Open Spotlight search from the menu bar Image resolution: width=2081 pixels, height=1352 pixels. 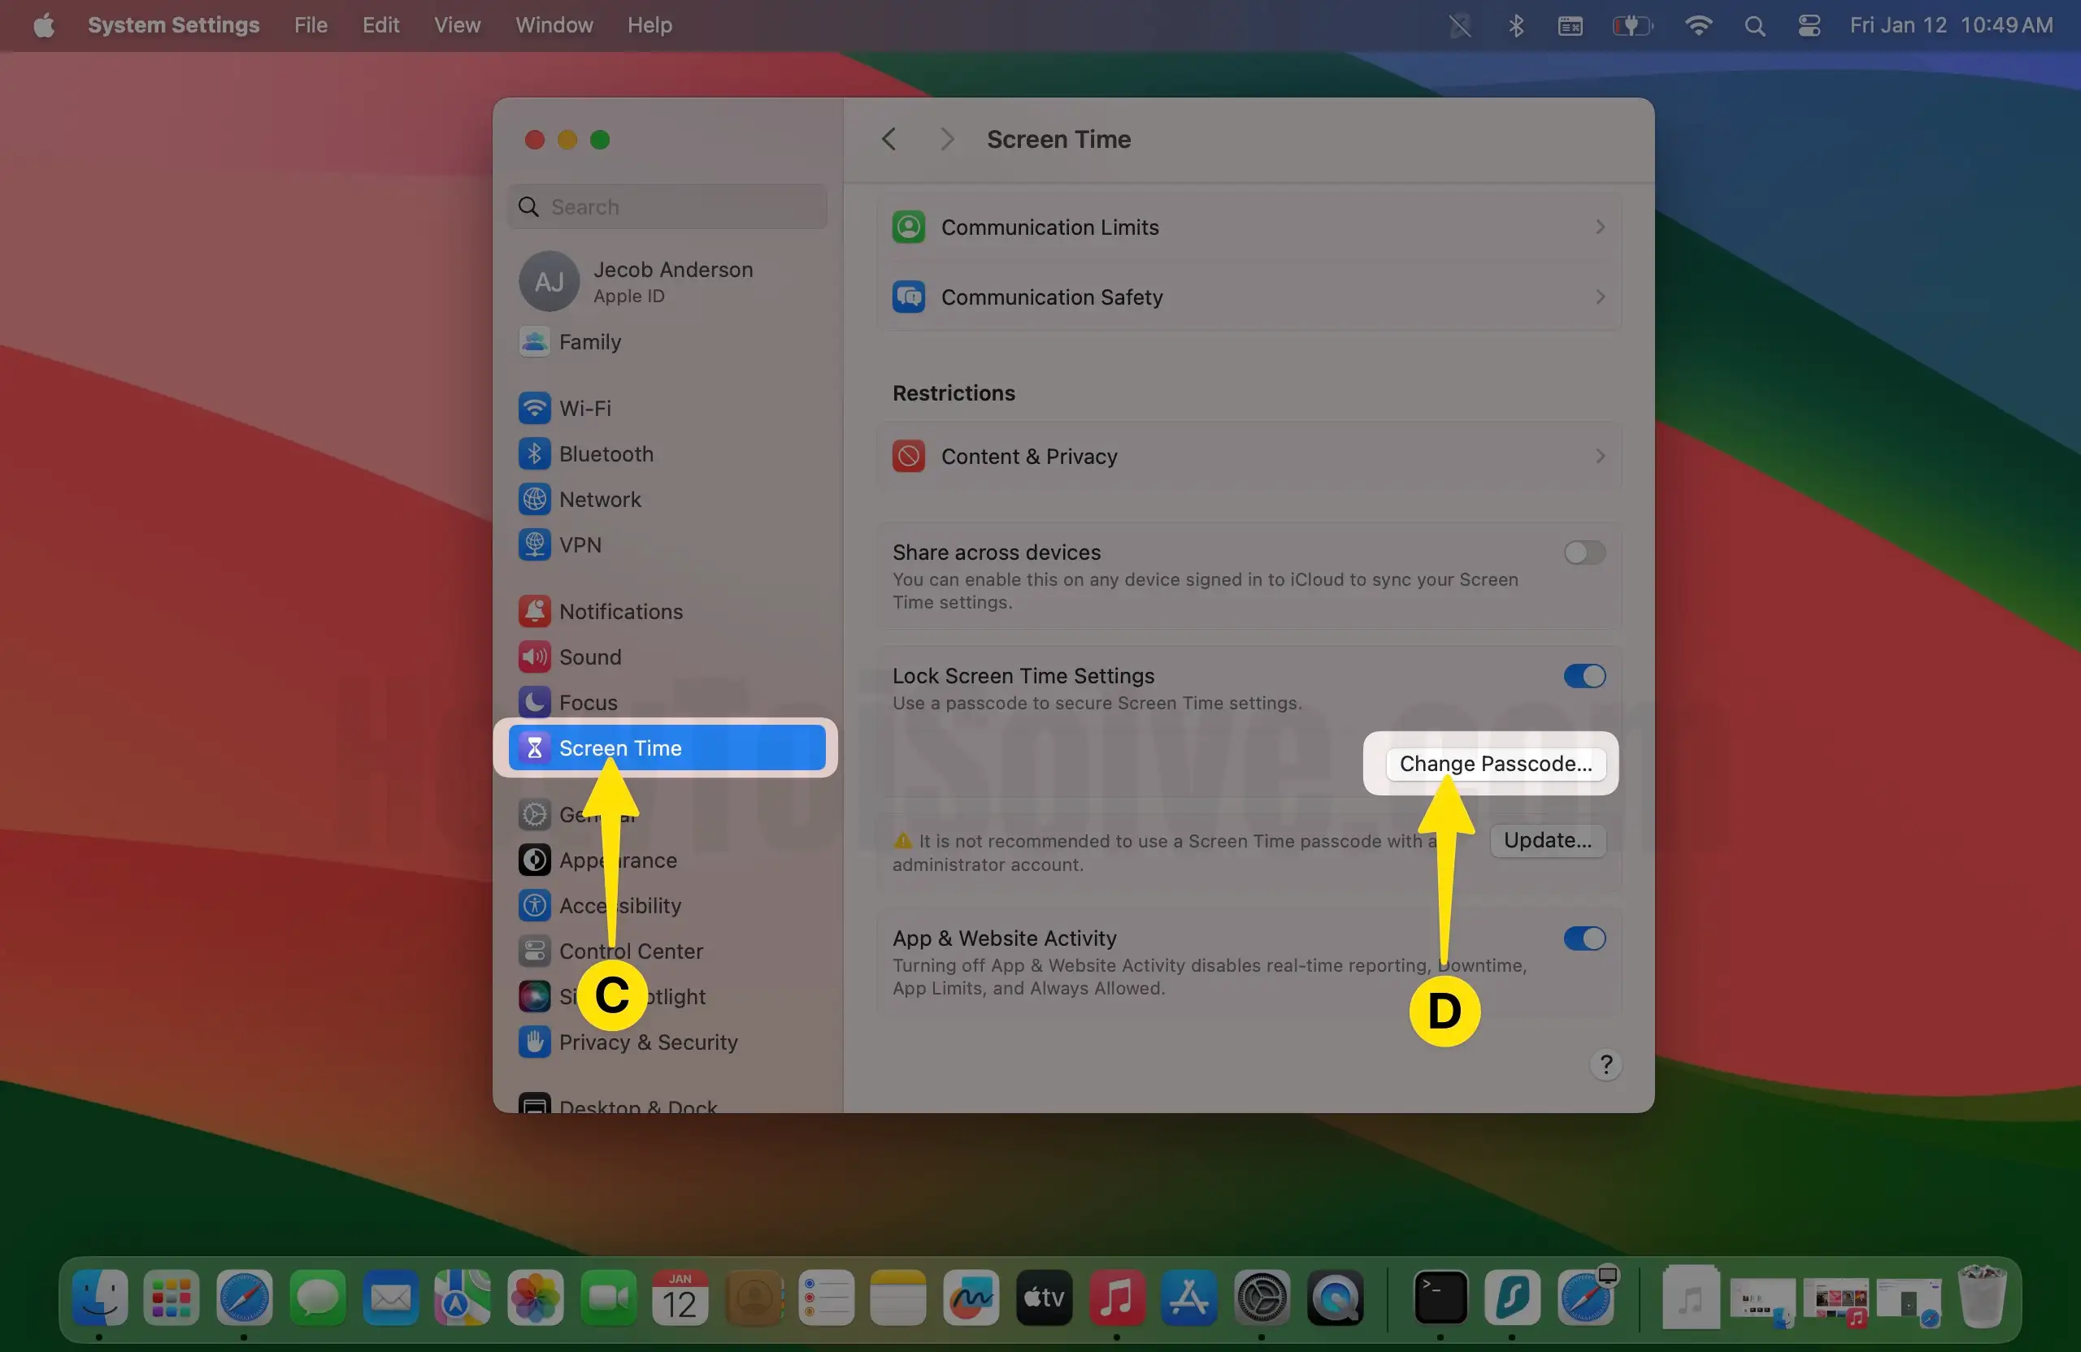click(x=1755, y=25)
